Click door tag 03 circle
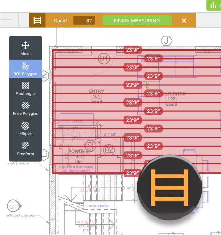This screenshot has width=221, height=235. tap(91, 145)
